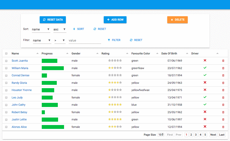Image resolution: width=230 pixels, height=141 pixels.
Task: Click the driver cross for Randy Gloria
Action: (x=205, y=82)
